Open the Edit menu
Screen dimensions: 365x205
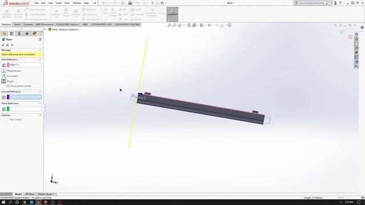[43, 3]
